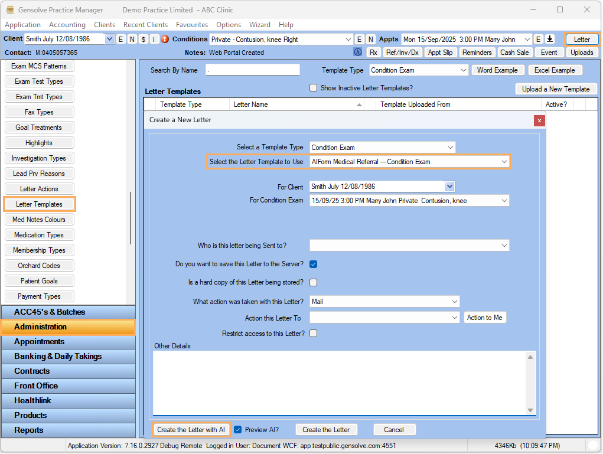Enable Show Inactive Letter Templates
Screen dimensions: 603x454
(314, 88)
